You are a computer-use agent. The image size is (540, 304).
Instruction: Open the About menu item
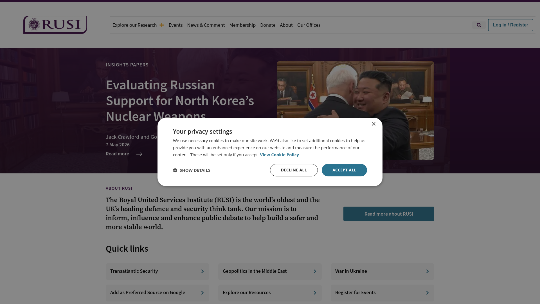[286, 25]
